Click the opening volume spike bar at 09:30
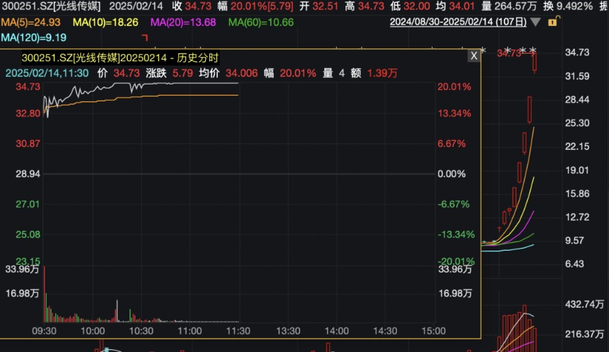609x352 pixels. tap(44, 294)
